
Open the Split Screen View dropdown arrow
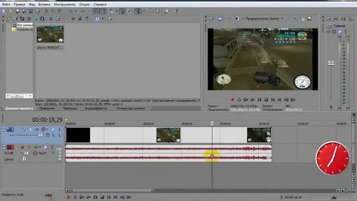coord(243,18)
